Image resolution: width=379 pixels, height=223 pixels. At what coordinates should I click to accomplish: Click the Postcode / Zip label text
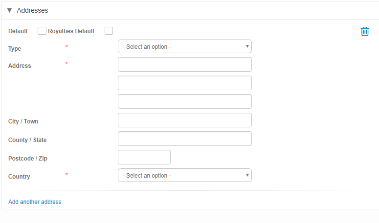(x=28, y=159)
